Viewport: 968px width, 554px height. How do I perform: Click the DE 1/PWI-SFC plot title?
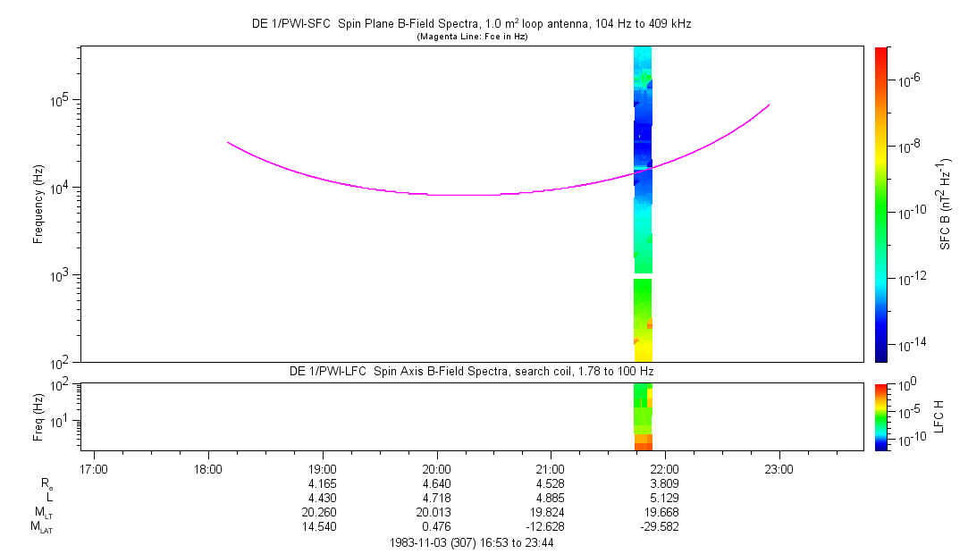tap(471, 24)
